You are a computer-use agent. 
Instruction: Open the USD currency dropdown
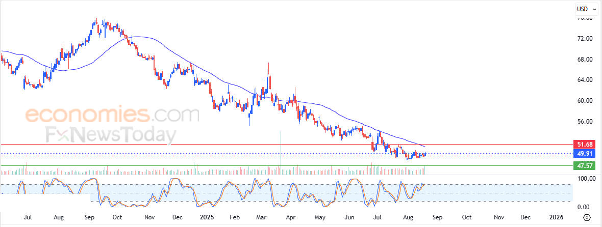[x=587, y=9]
